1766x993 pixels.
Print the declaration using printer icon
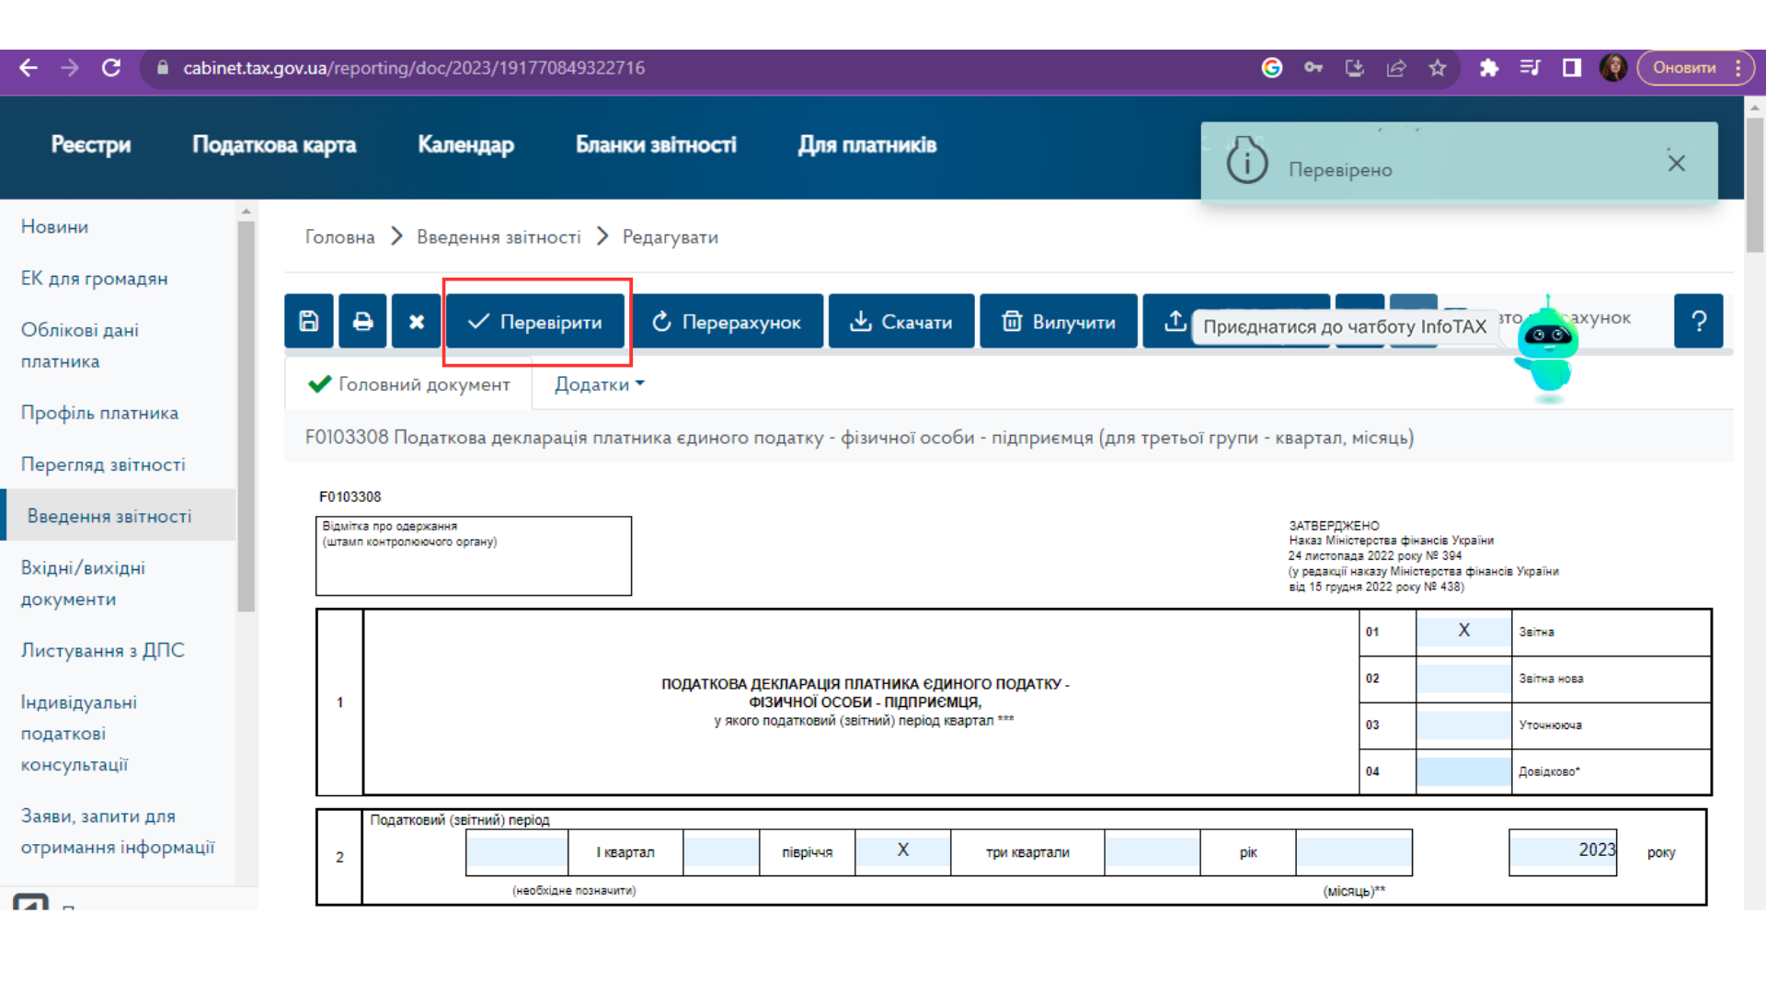[362, 321]
